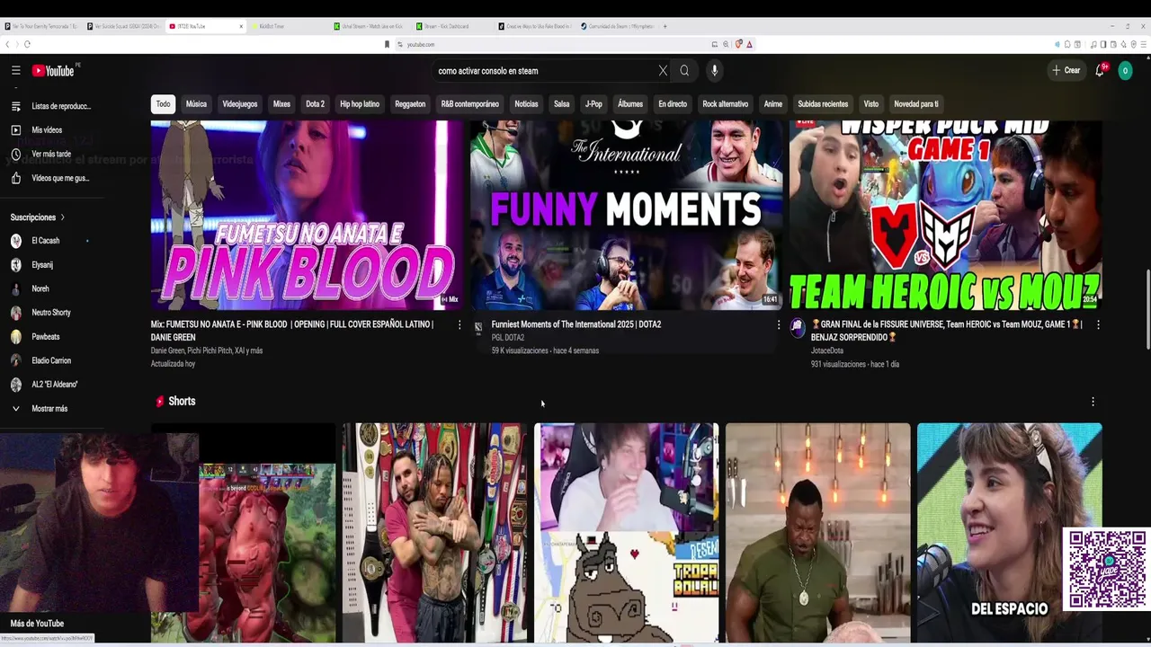Viewport: 1151px width, 647px height.
Task: Open the Funny Moments International thumbnail
Action: click(626, 215)
